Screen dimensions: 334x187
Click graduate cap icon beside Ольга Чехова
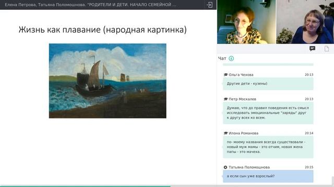click(x=226, y=75)
